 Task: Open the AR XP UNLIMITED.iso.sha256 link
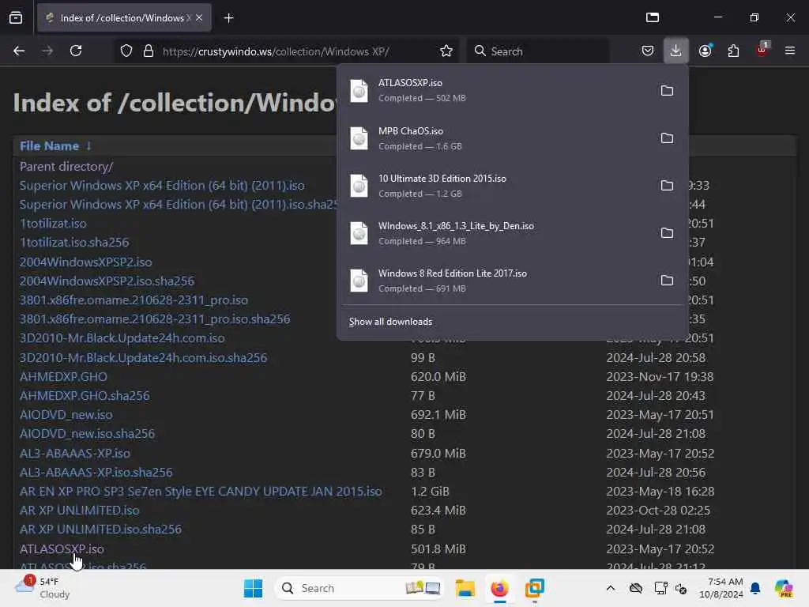tap(100, 530)
